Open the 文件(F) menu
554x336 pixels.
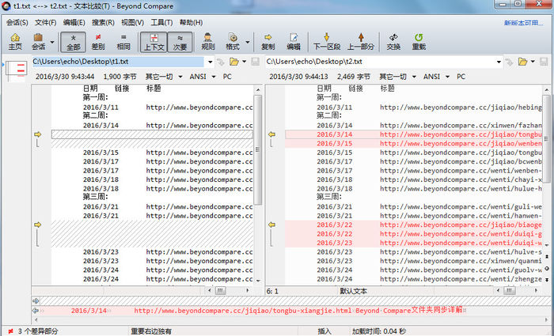click(x=46, y=23)
